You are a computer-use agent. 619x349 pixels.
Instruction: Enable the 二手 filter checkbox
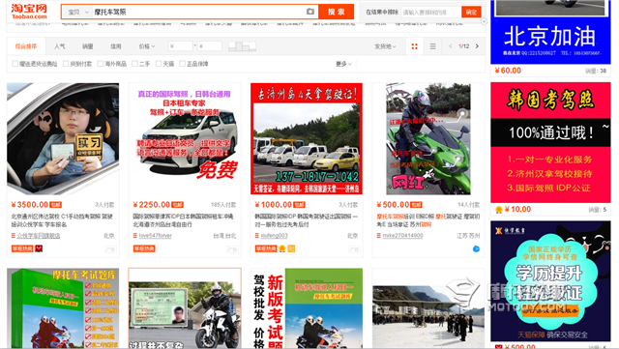point(135,64)
